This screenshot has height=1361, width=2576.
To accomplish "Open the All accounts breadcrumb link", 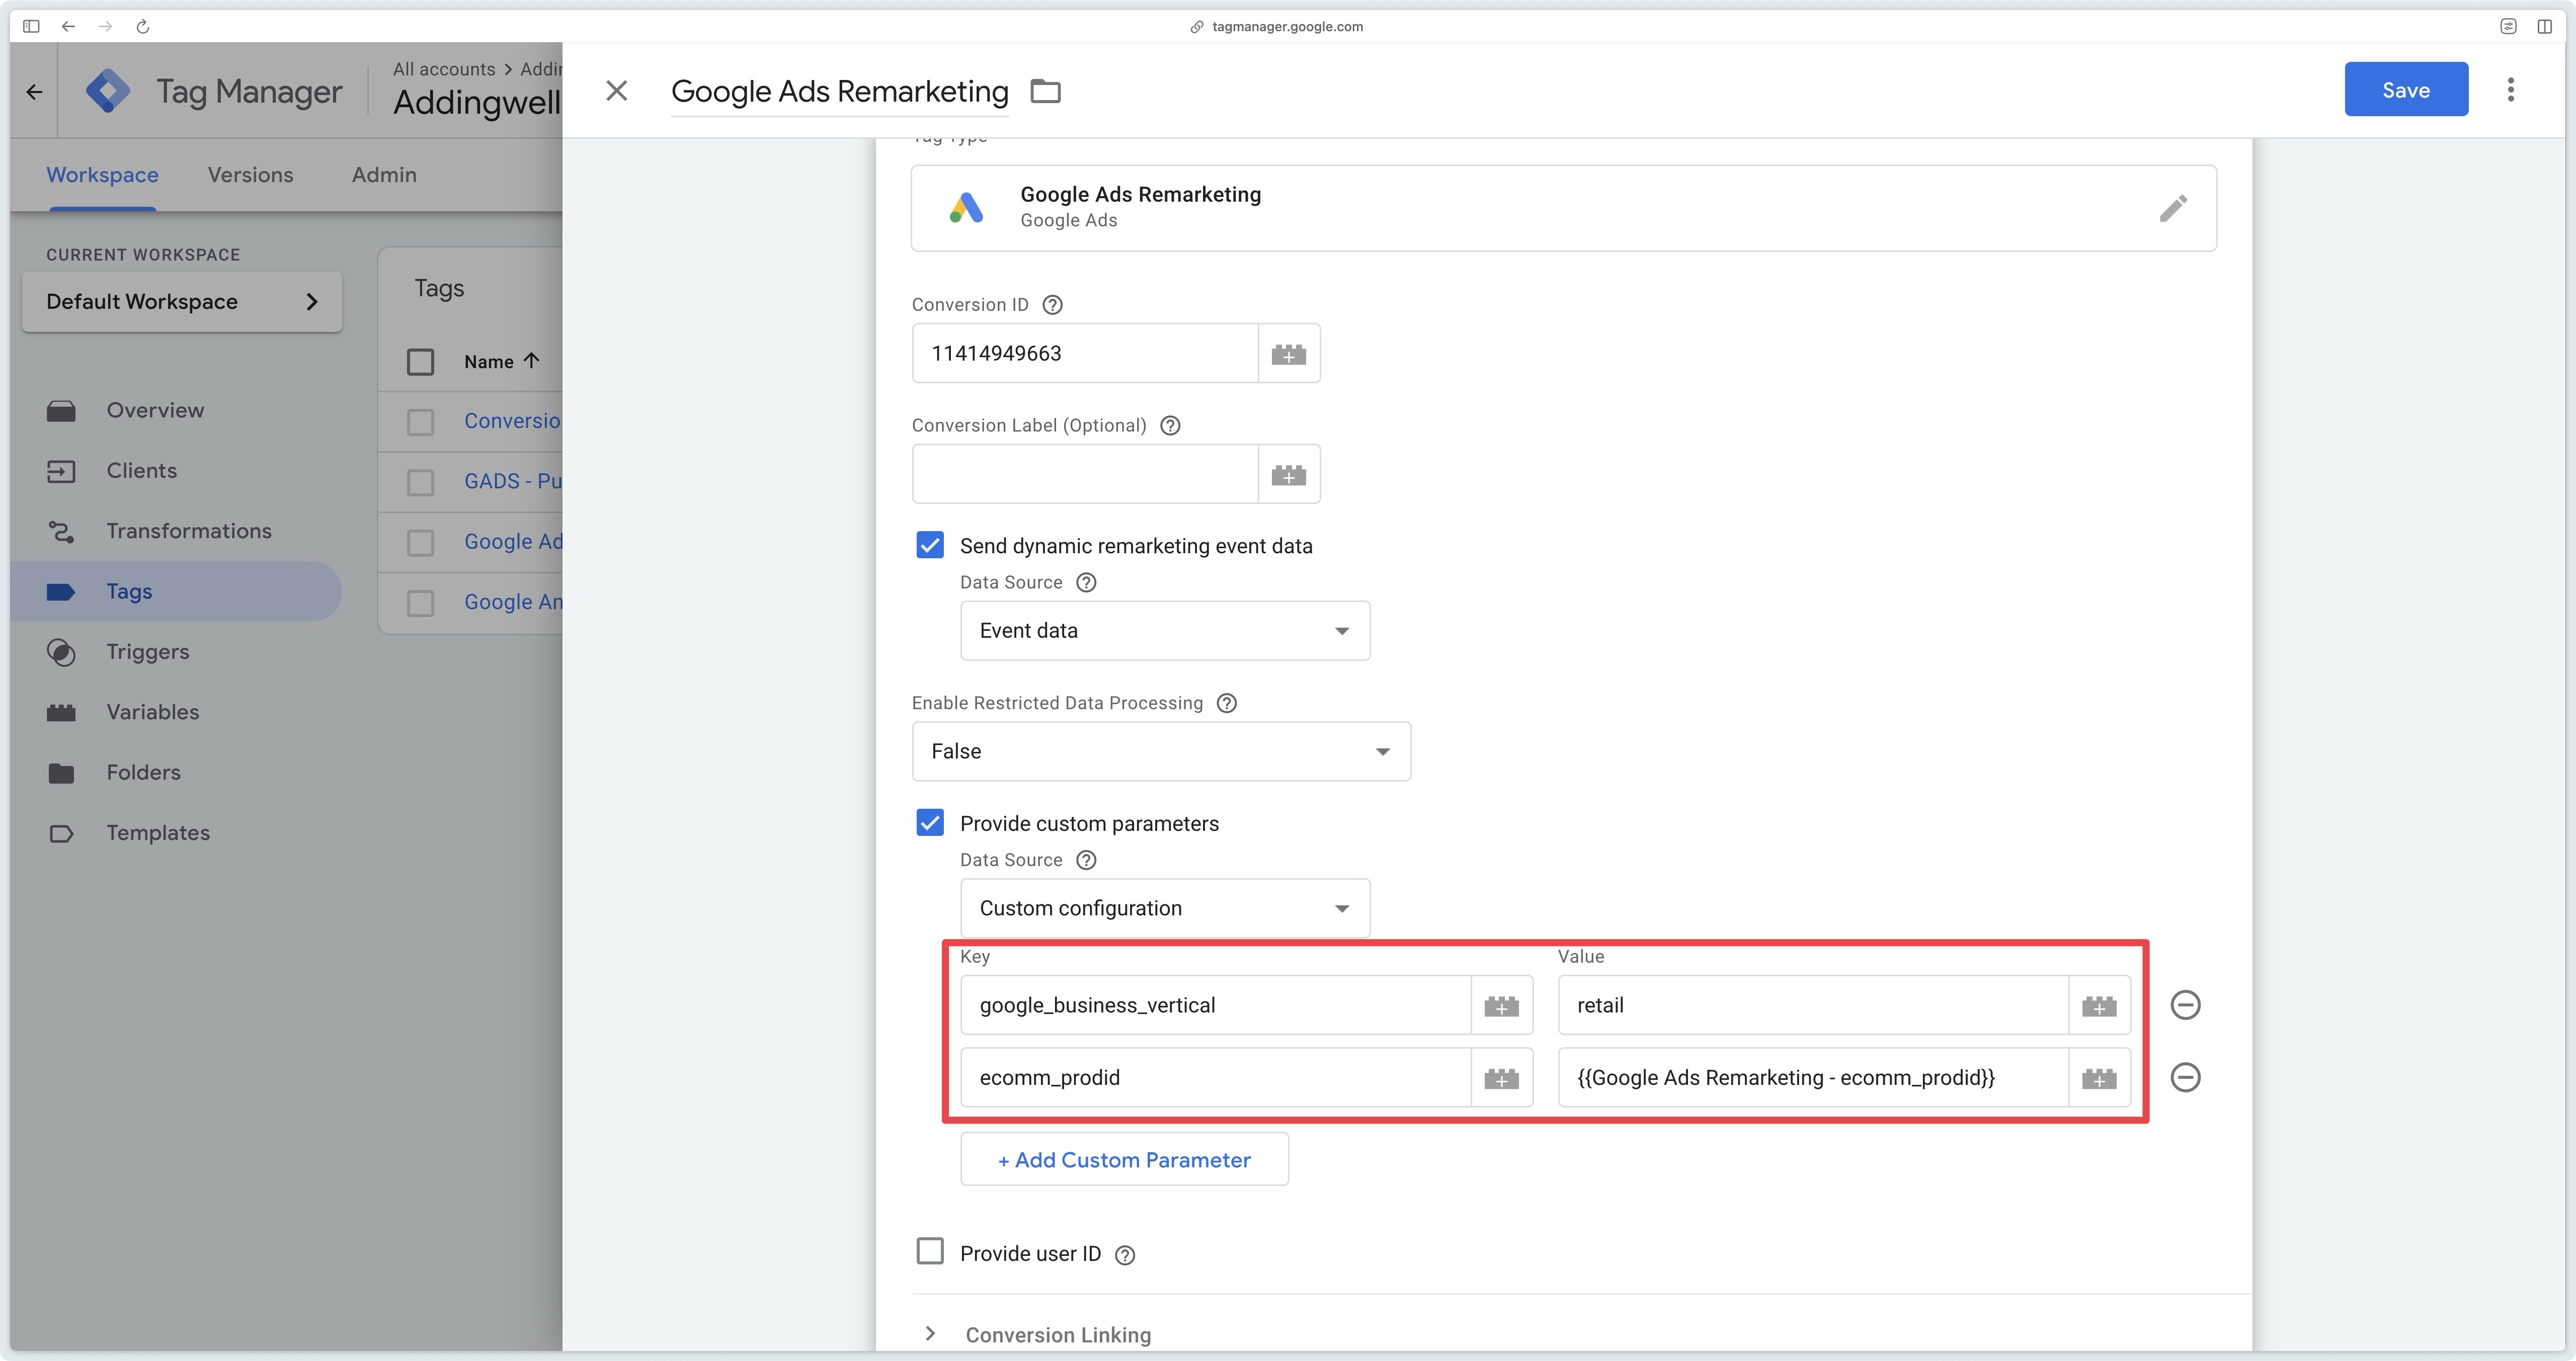I will (444, 69).
